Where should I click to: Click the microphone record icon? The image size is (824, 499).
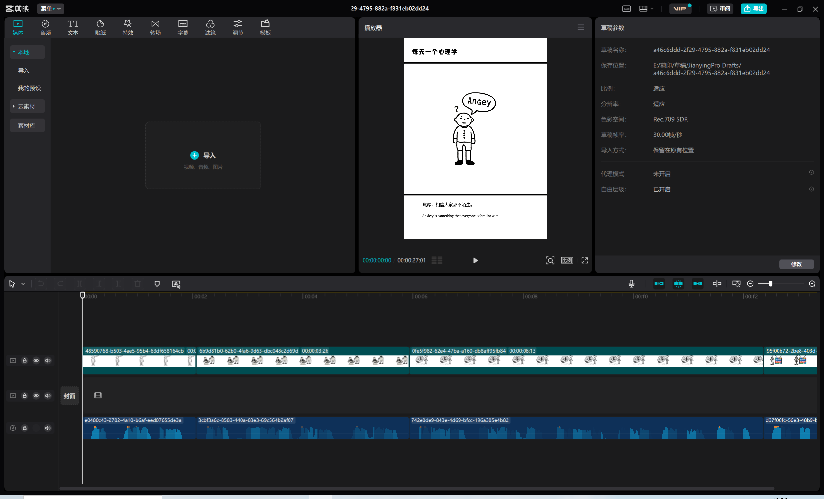click(x=631, y=284)
